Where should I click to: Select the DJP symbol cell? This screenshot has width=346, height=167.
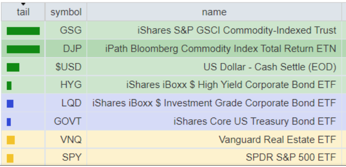pos(66,49)
